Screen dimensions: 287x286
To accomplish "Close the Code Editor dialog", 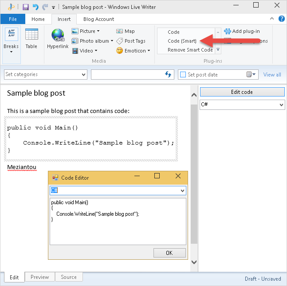I will 178,176.
